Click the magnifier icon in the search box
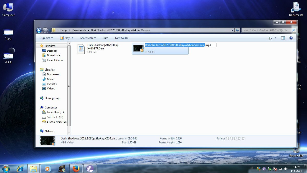The height and width of the screenshot is (173, 307). pos(293,30)
